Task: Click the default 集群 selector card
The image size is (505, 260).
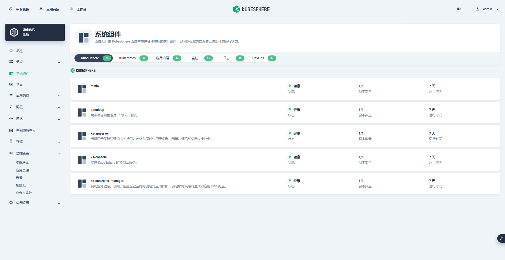Action: pyautogui.click(x=35, y=32)
